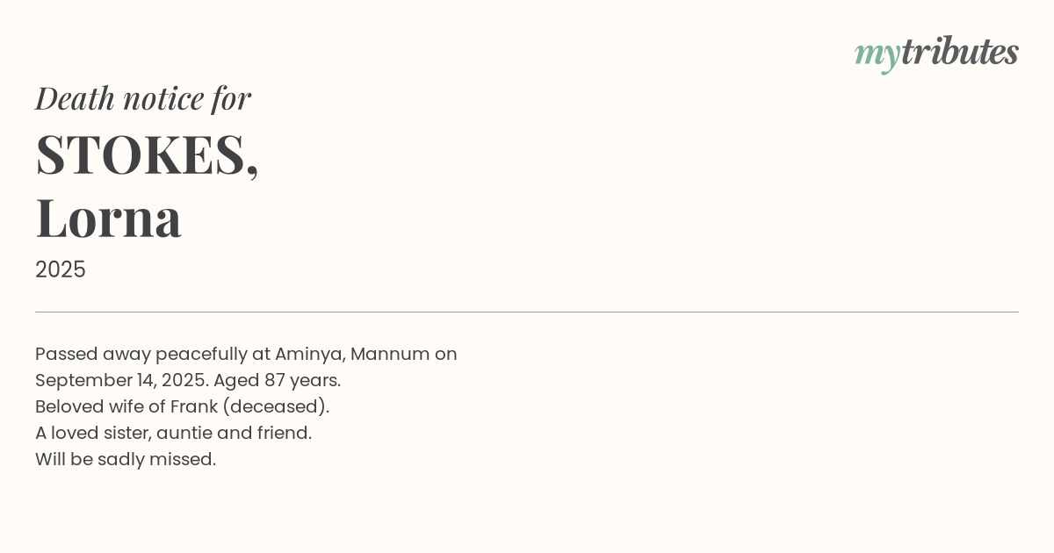Click the comma after STOKES

coord(253,171)
